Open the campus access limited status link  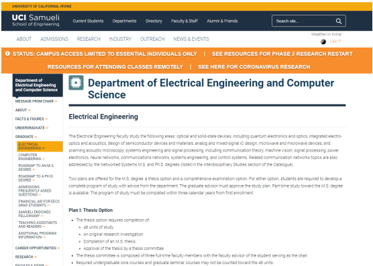(105, 54)
